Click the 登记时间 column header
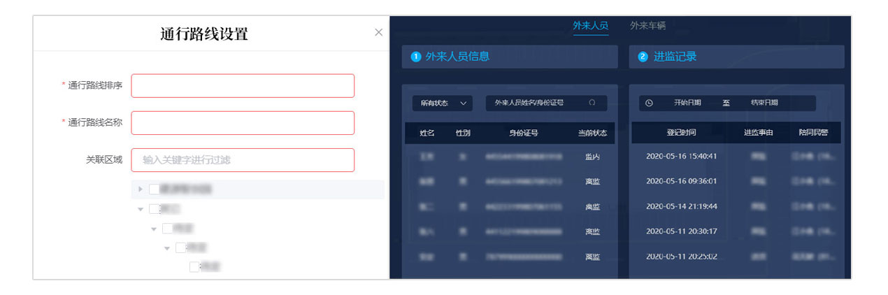The height and width of the screenshot is (295, 888). tap(681, 132)
